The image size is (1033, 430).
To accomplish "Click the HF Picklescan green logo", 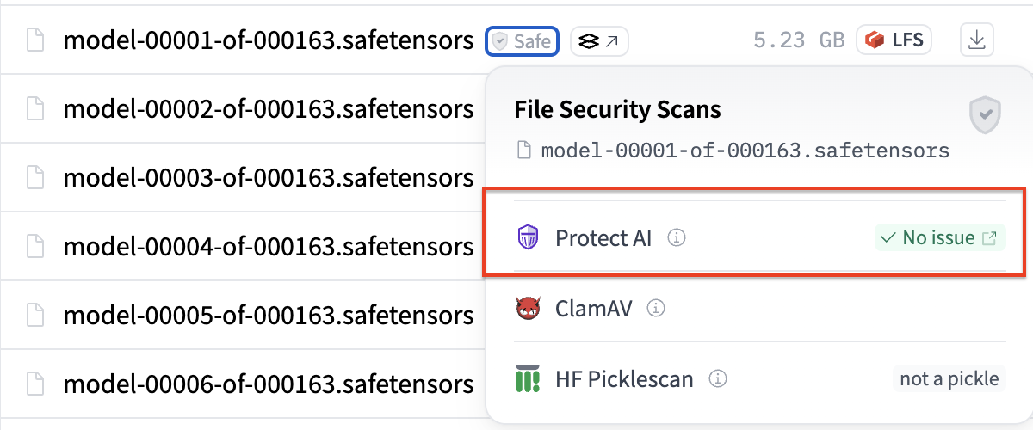I will pyautogui.click(x=528, y=378).
